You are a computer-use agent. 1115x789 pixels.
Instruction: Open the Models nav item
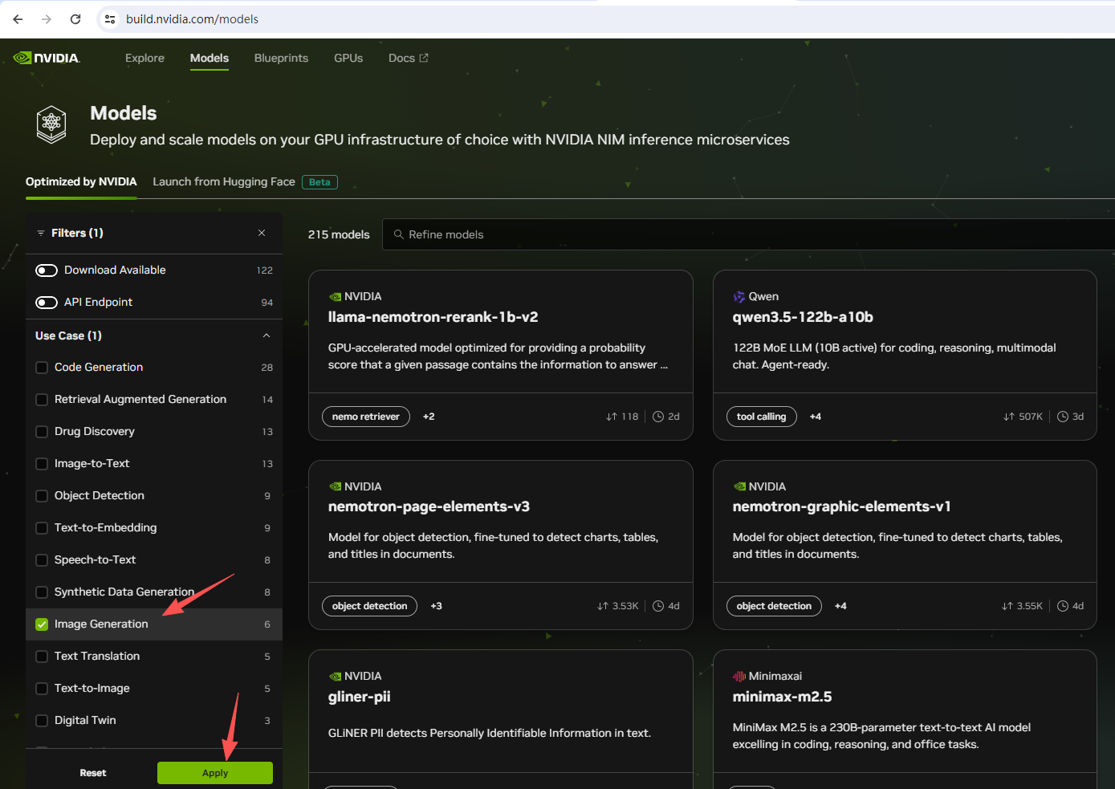tap(210, 58)
